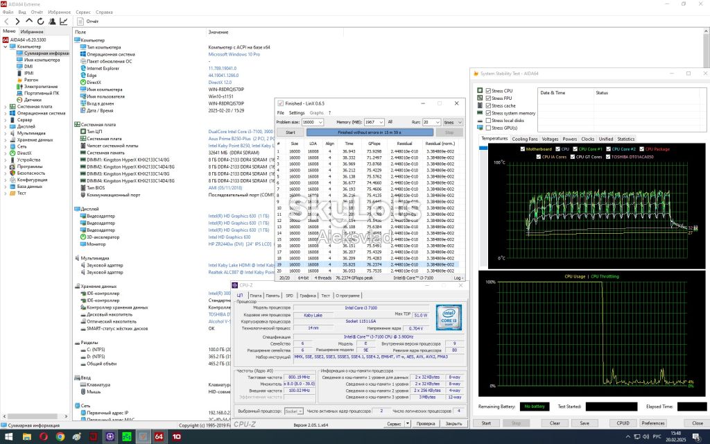The width and height of the screenshot is (710, 444).
Task: Open File Explorer from the taskbar
Action: coord(27,437)
